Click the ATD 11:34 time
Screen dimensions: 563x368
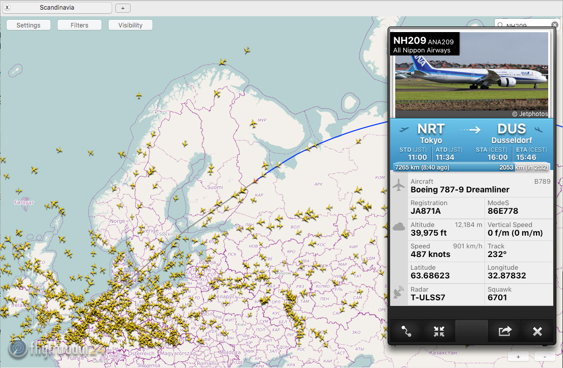tap(445, 157)
